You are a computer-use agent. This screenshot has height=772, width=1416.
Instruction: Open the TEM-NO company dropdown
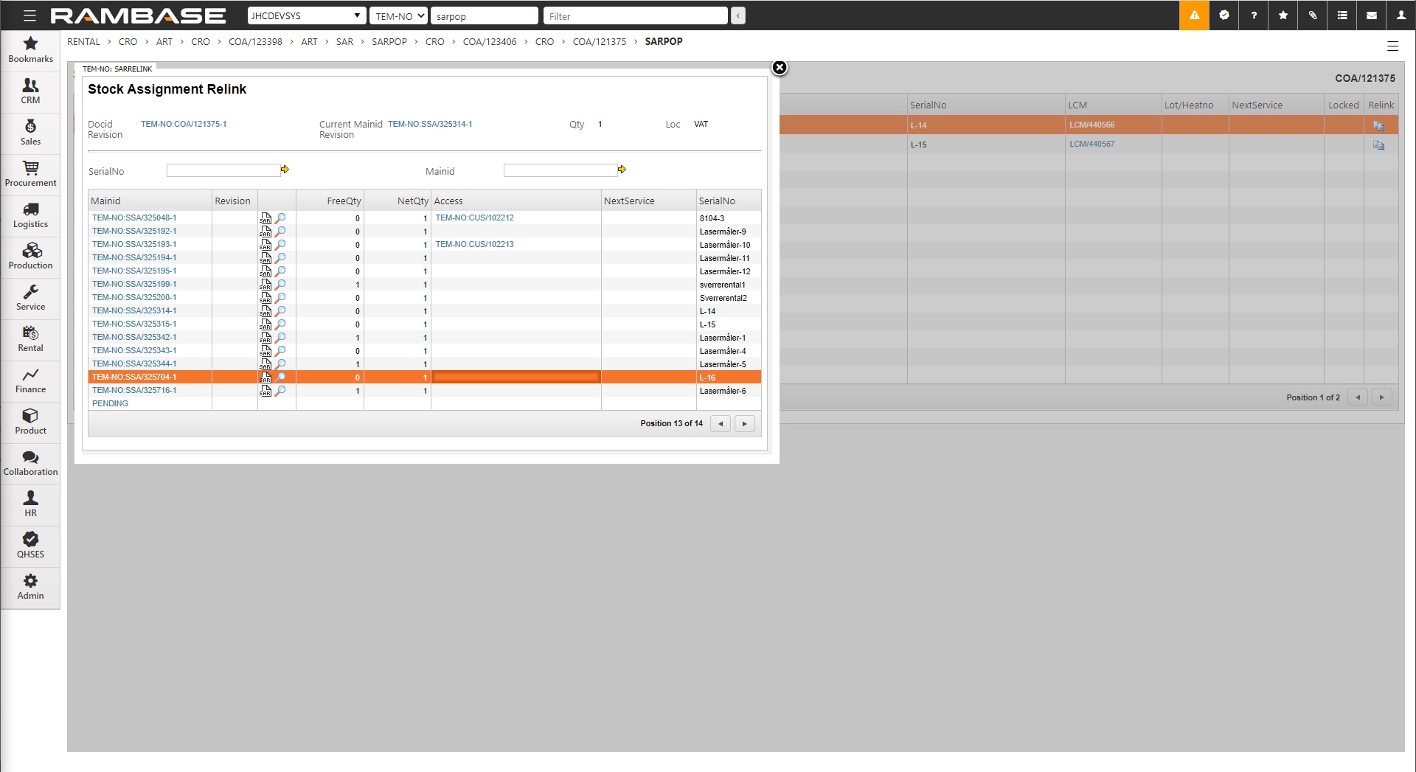click(x=399, y=15)
